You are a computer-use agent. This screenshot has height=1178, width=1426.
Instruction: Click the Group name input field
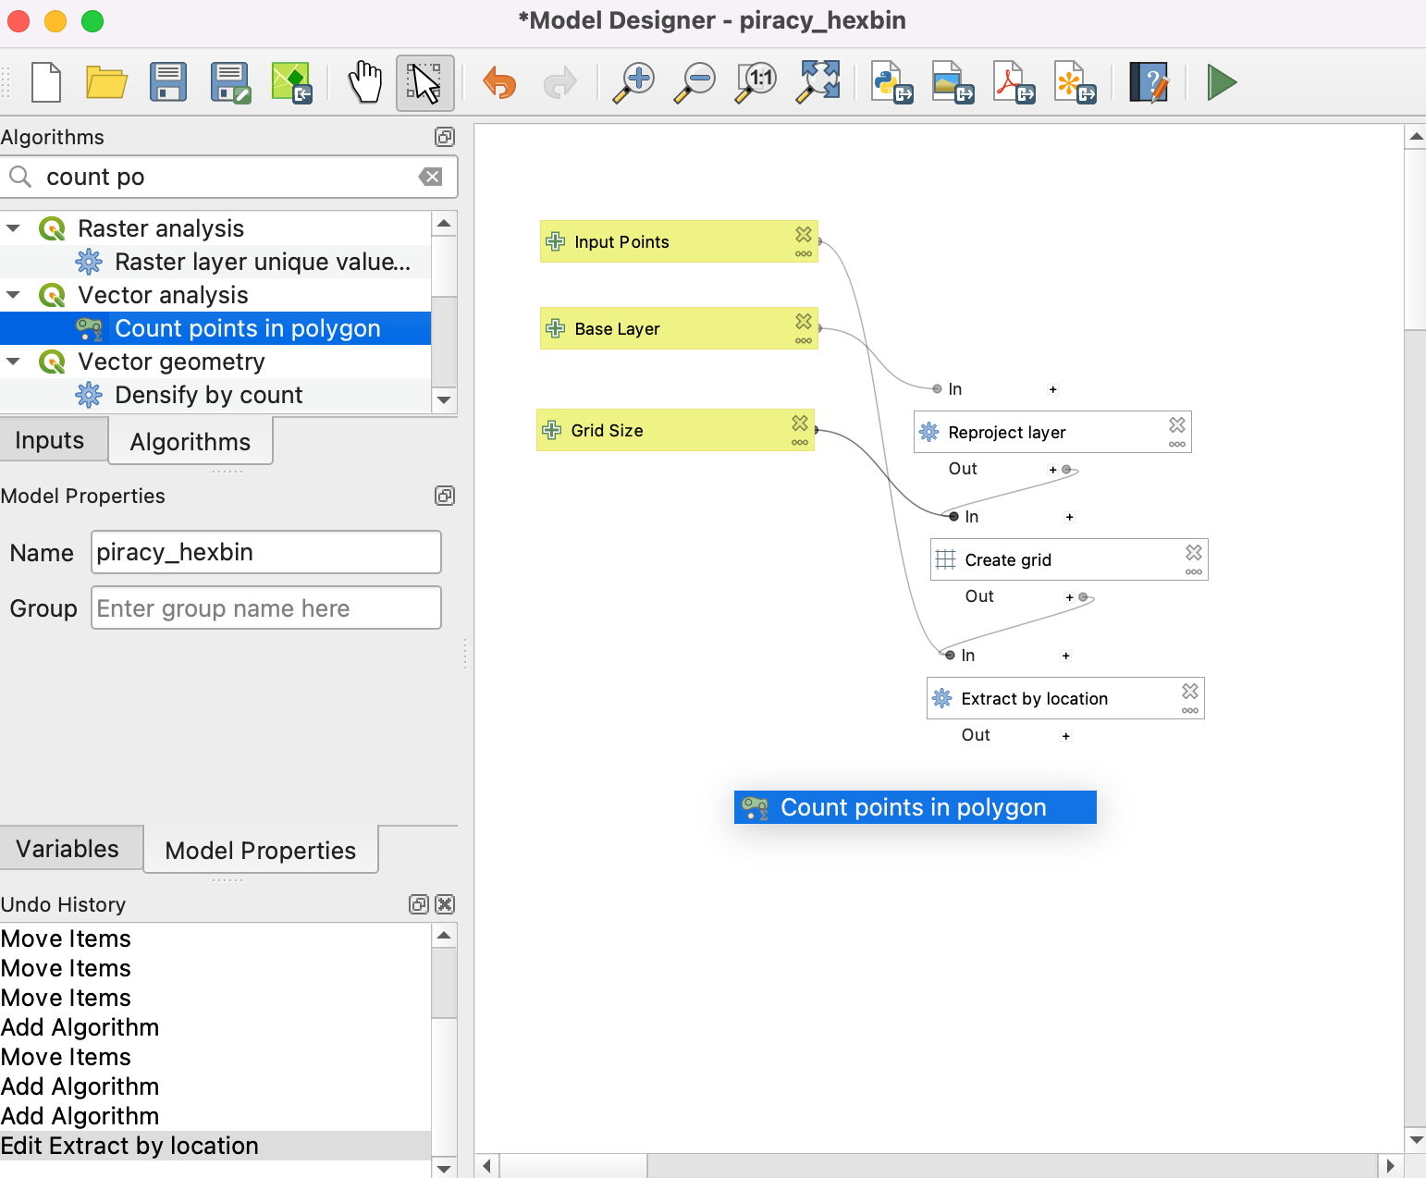click(x=265, y=607)
